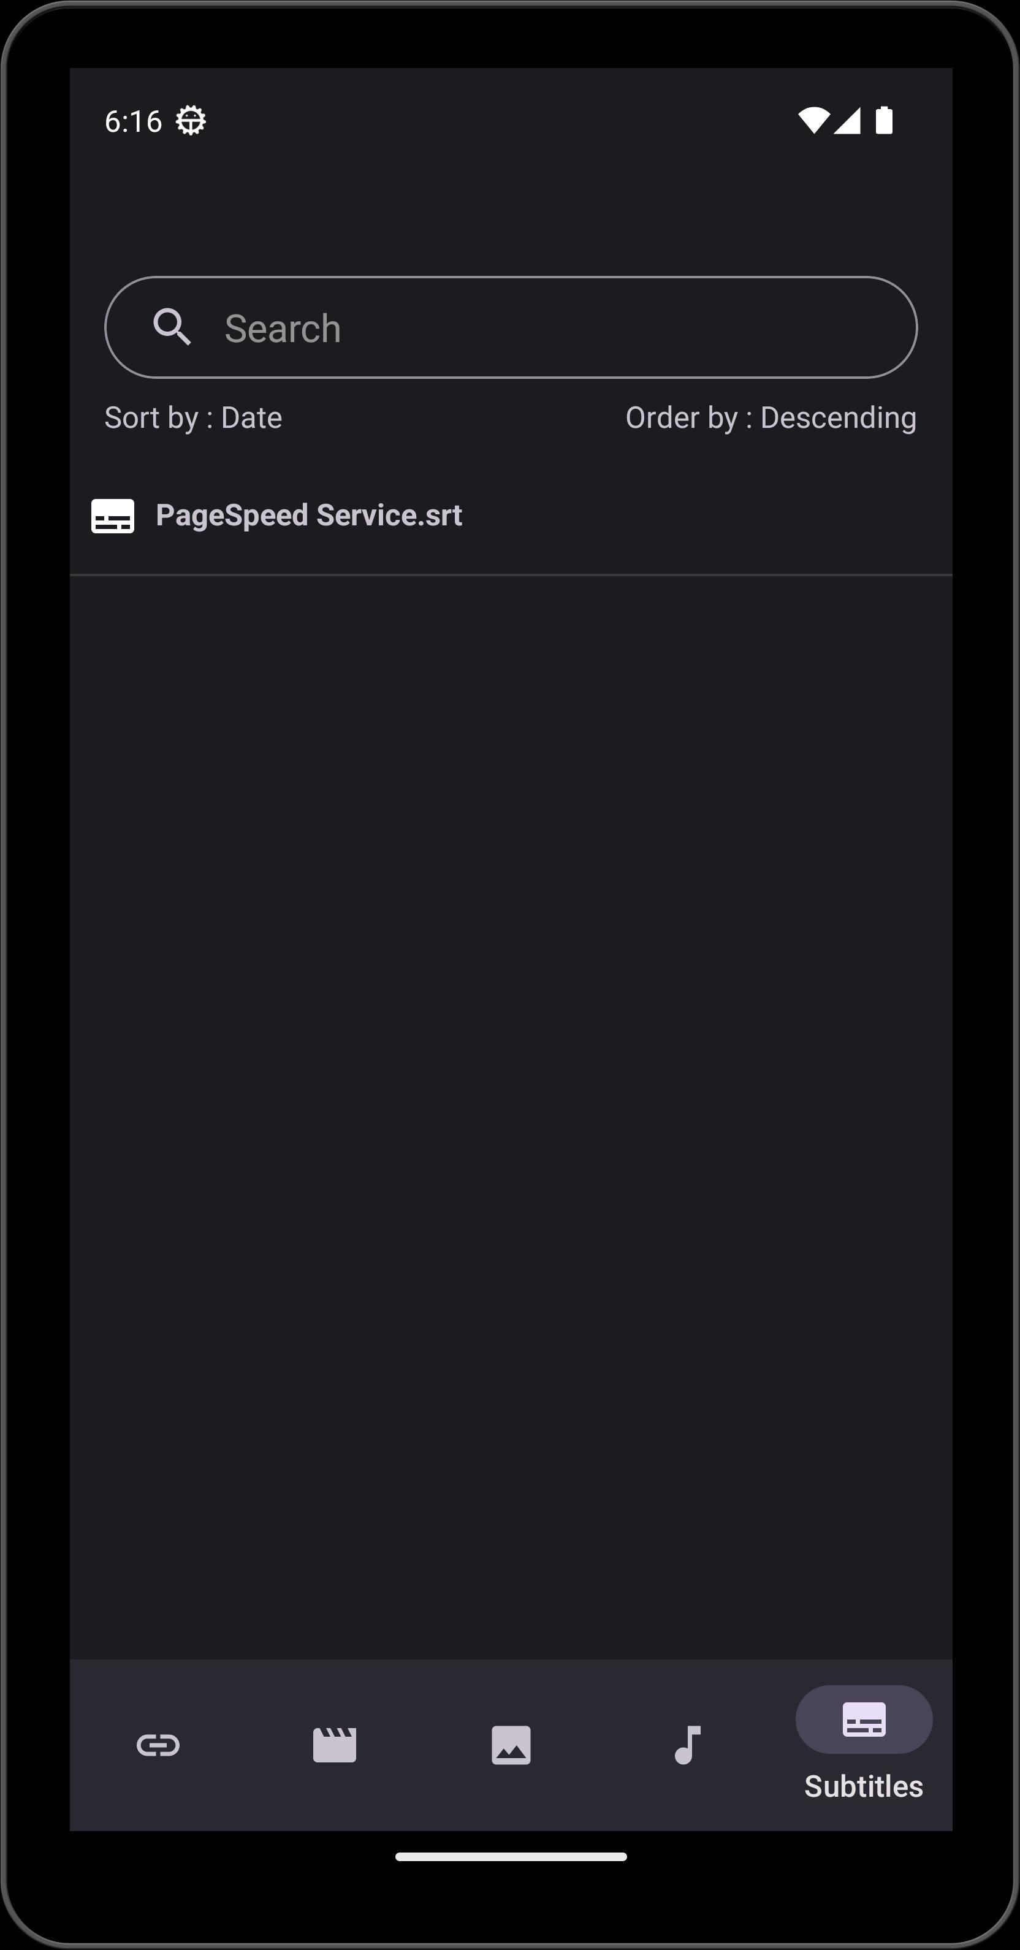Select the music note audio tab
Viewport: 1020px width, 1950px height.
(x=687, y=1745)
